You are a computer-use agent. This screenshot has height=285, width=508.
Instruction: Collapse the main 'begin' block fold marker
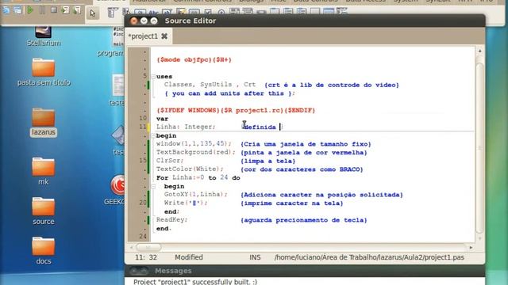pos(153,135)
